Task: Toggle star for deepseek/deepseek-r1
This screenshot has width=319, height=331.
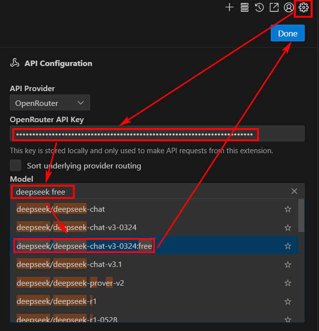Action: point(288,301)
